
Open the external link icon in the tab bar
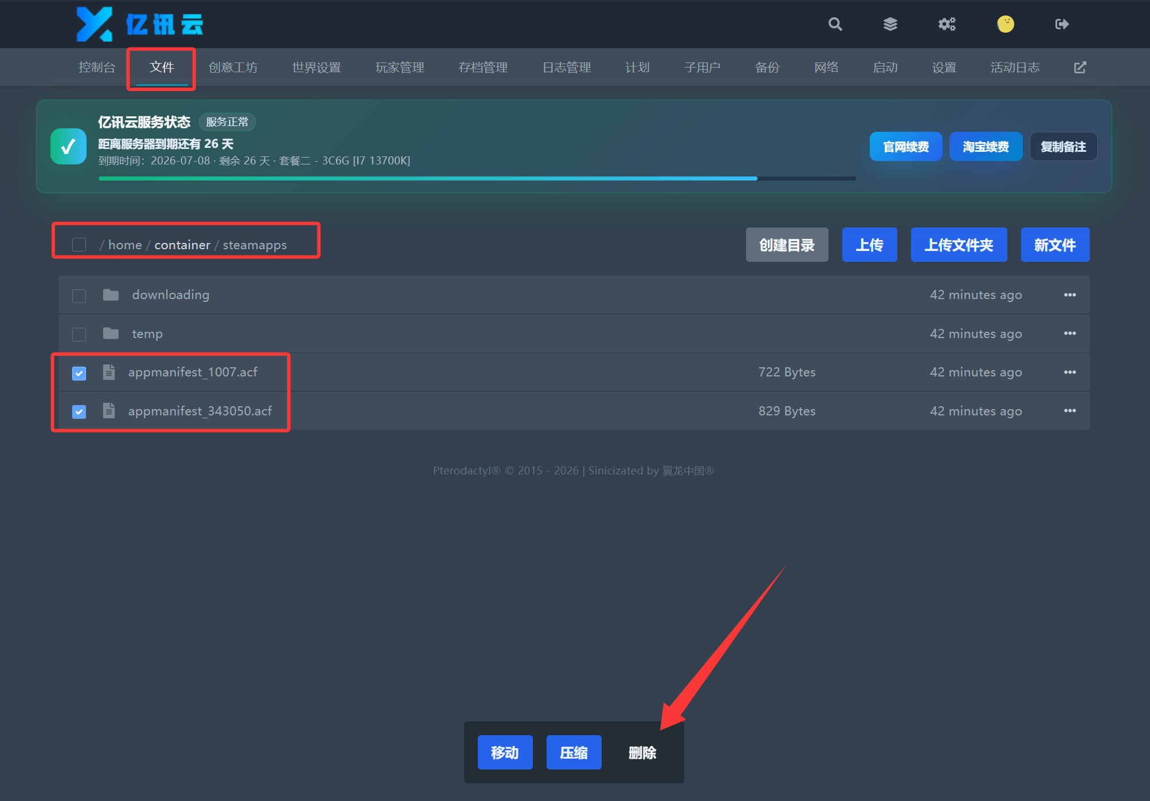[1080, 68]
